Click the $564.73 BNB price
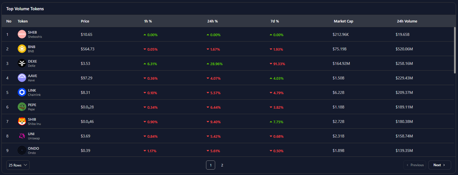 point(88,49)
